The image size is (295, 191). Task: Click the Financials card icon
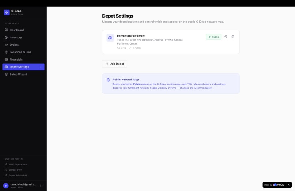(6, 60)
